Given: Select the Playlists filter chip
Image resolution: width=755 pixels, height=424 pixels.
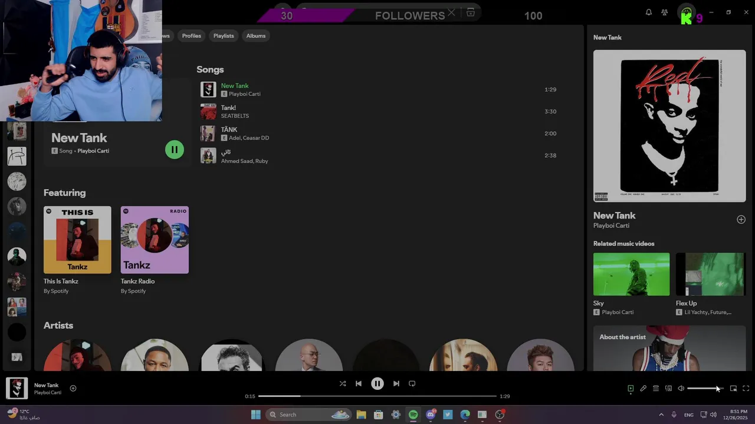Looking at the screenshot, I should pos(224,36).
